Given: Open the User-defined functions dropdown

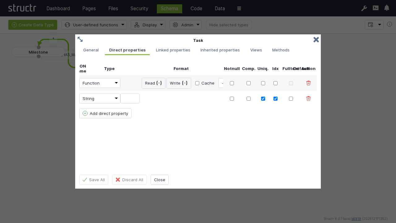Looking at the screenshot, I should tap(94, 25).
